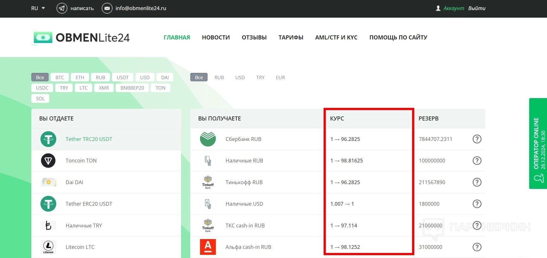Filter give currencies by BNBBEP20
The image size is (547, 258).
[x=132, y=88]
